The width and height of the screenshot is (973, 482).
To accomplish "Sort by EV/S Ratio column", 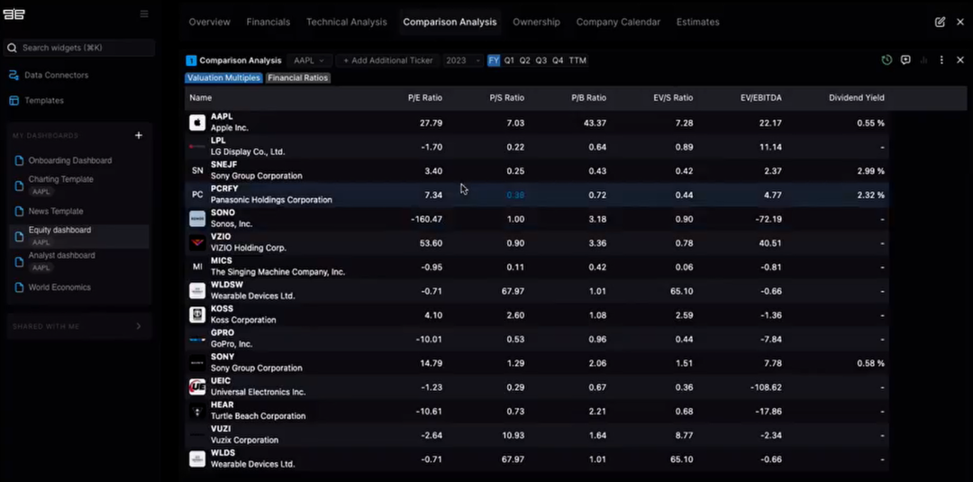I will [673, 97].
